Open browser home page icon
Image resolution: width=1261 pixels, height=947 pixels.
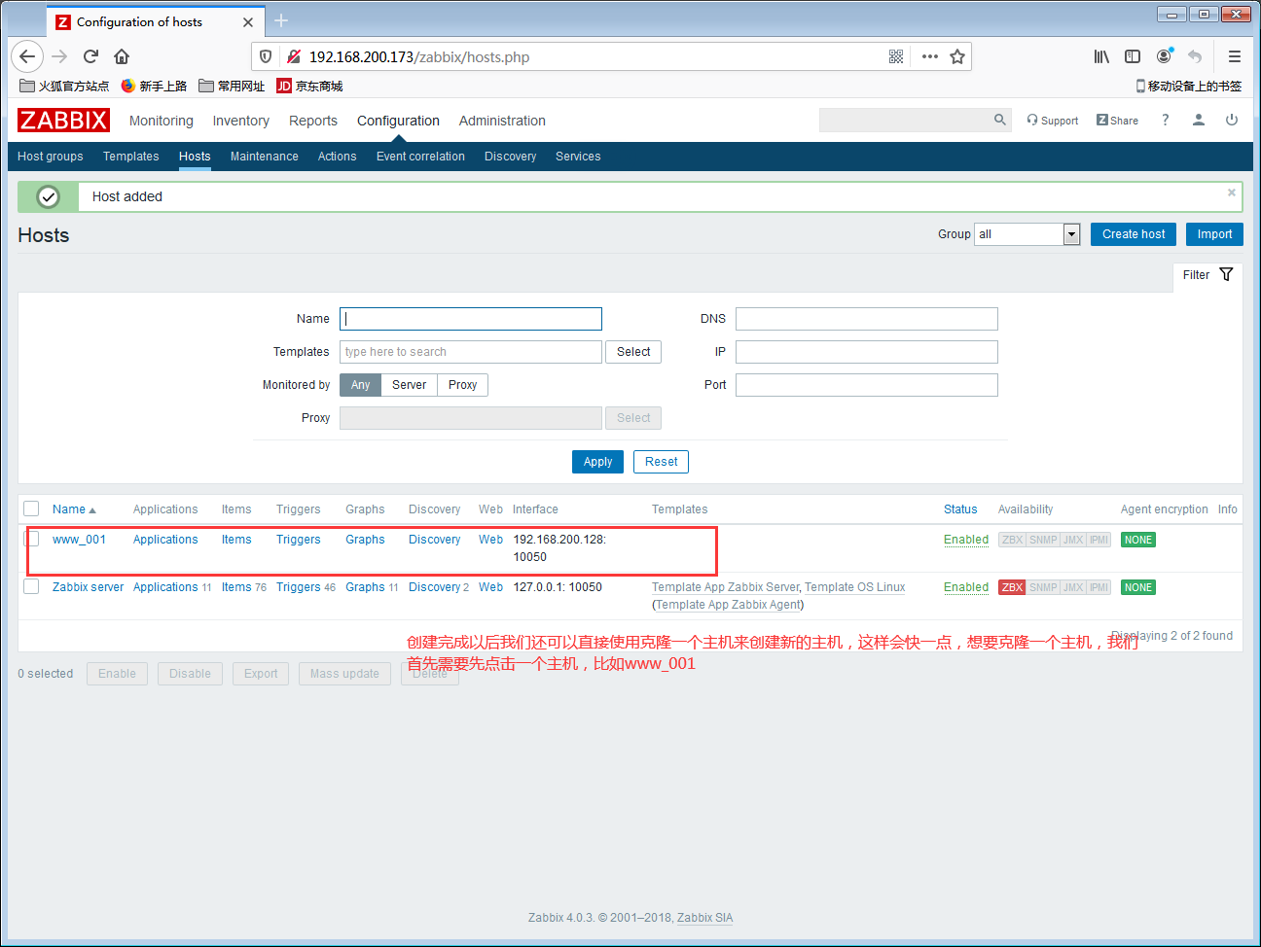[122, 56]
